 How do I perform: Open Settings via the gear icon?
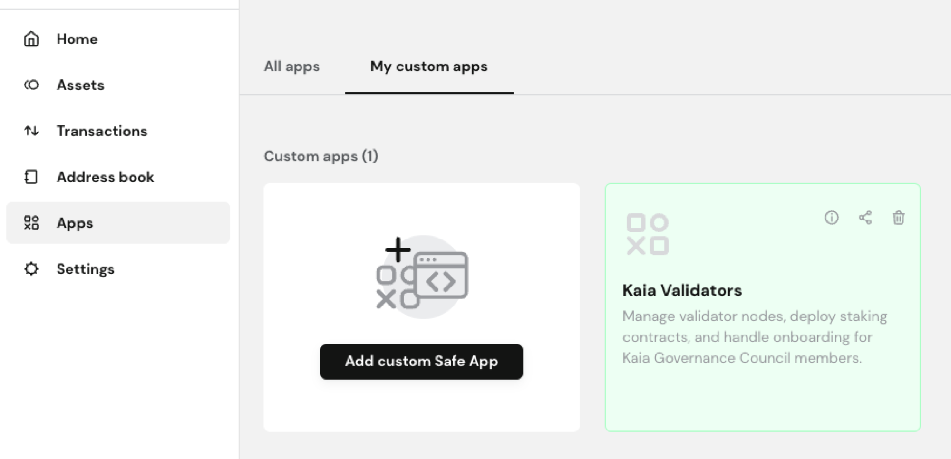(31, 268)
